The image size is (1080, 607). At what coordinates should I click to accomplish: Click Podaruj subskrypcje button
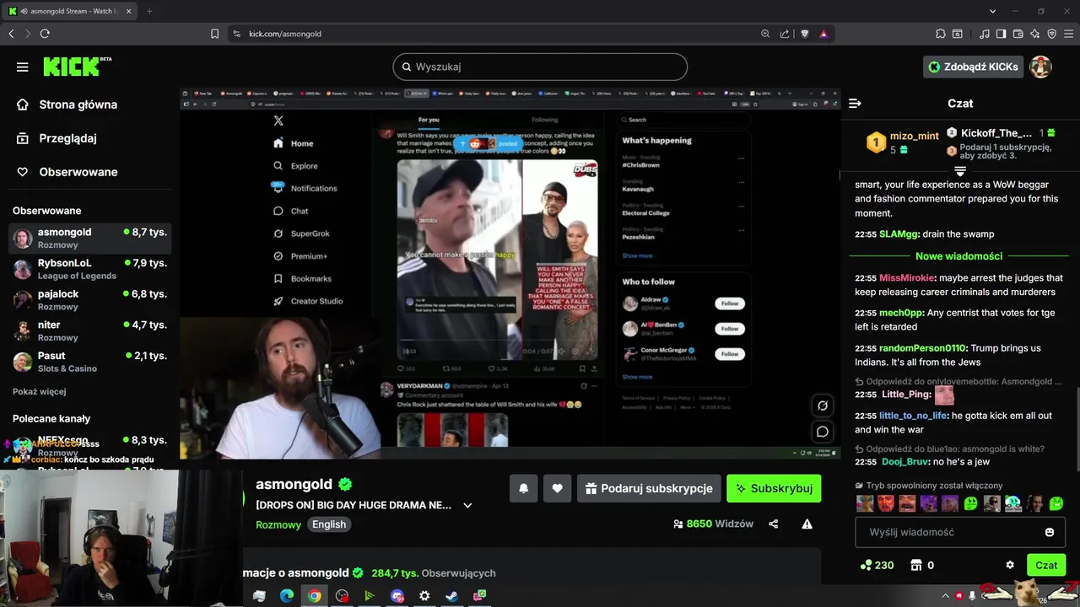click(649, 488)
